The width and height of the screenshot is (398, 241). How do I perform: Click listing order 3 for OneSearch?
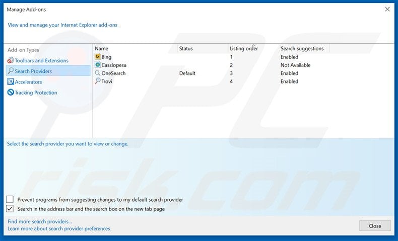pyautogui.click(x=231, y=73)
